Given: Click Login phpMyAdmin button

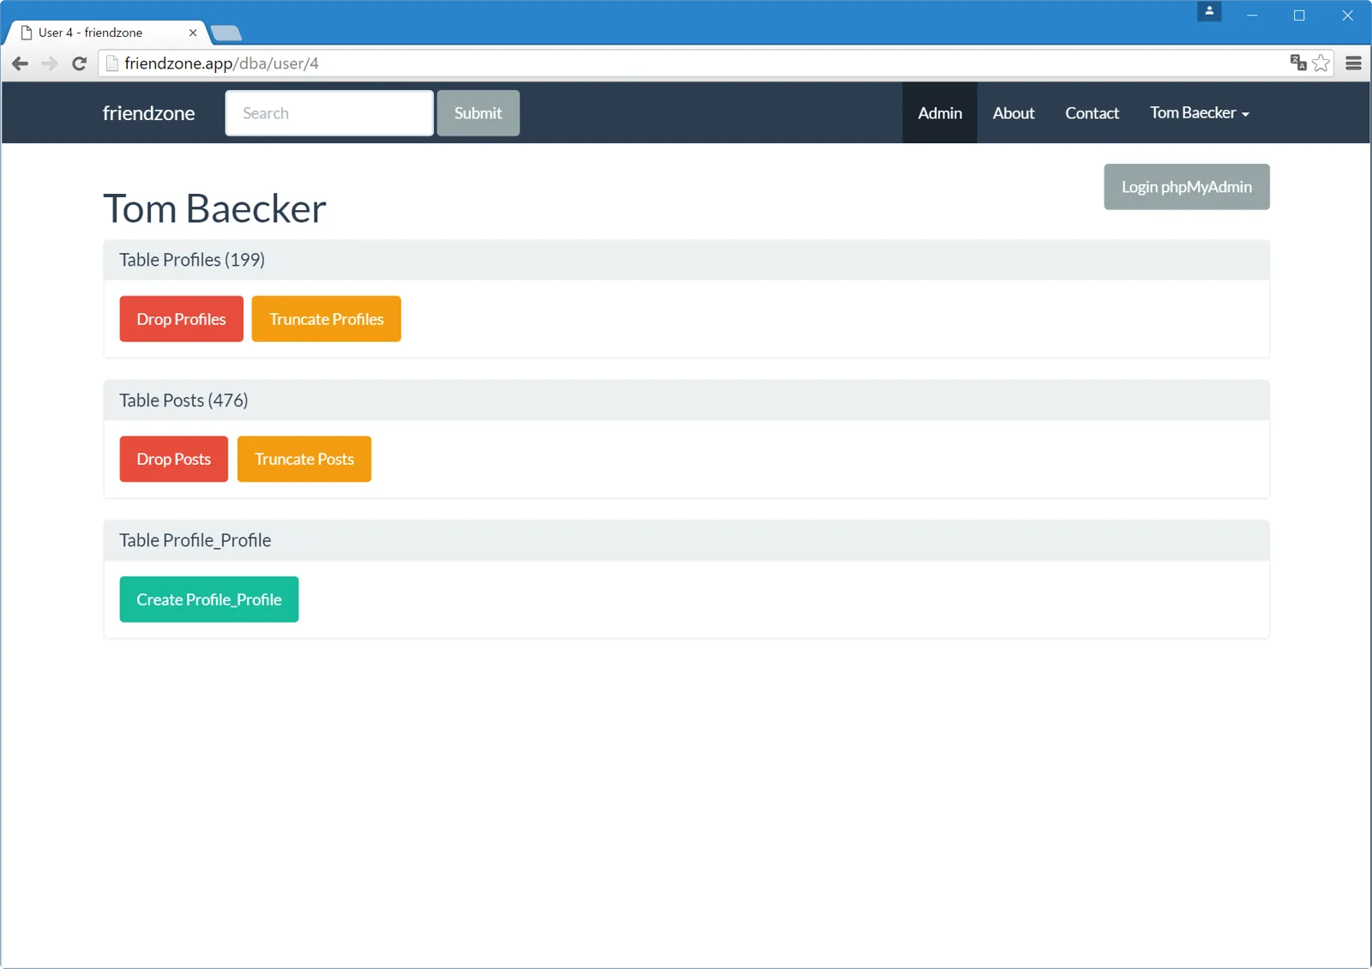Looking at the screenshot, I should pos(1187,187).
